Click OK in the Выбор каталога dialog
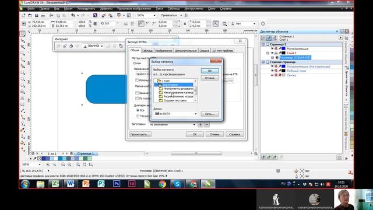This screenshot has height=210, width=373. click(x=210, y=71)
